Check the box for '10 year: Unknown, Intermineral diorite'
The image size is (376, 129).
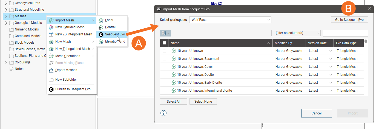164,91
